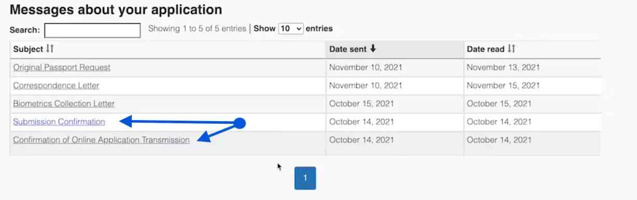Open the Correspondence Letter message
637x200 pixels.
[56, 85]
